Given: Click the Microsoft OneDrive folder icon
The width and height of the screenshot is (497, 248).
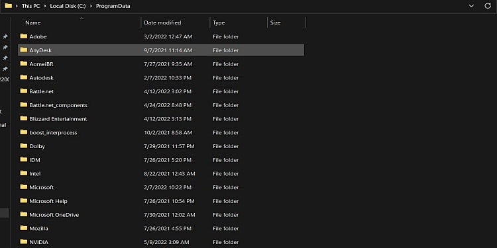Looking at the screenshot, I should tap(24, 214).
